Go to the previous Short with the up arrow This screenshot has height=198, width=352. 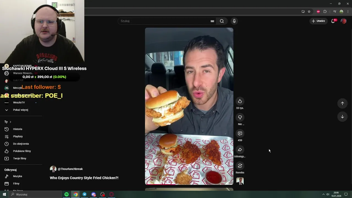(x=342, y=103)
